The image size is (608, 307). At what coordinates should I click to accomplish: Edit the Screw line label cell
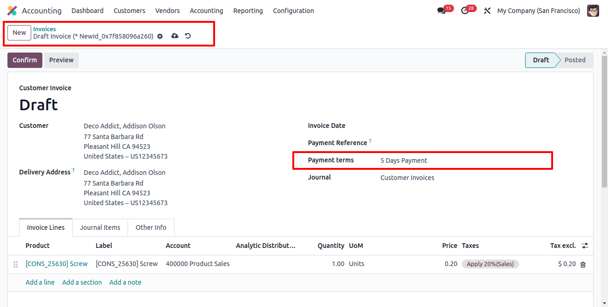click(x=127, y=264)
